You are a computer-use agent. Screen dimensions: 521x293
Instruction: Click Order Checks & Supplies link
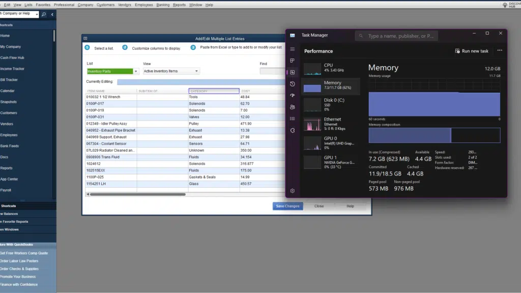click(x=19, y=269)
